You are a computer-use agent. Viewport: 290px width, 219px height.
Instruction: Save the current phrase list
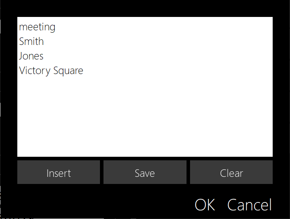click(145, 173)
